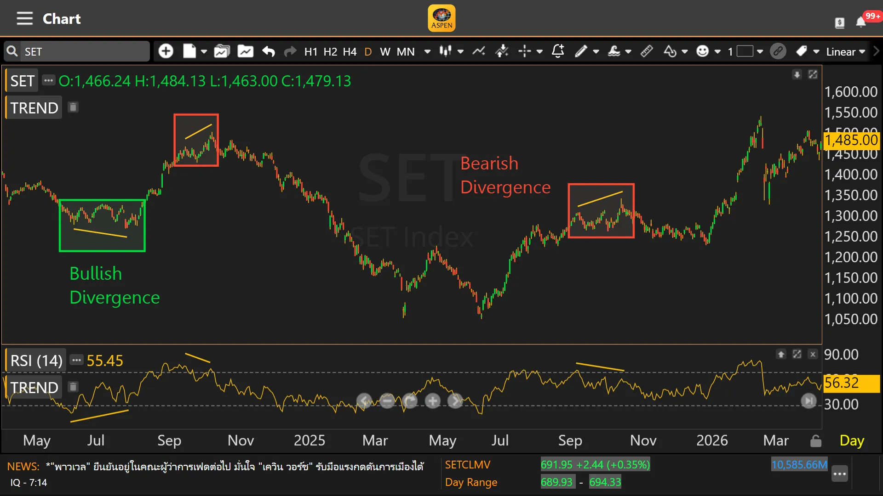
Task: Open the notifications bell with 99+ badge
Action: tap(860, 22)
